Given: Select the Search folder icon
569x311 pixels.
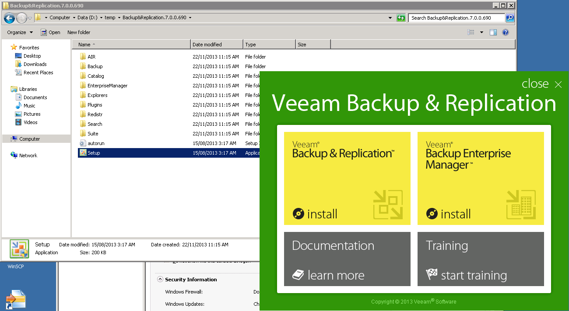Looking at the screenshot, I should pos(83,124).
